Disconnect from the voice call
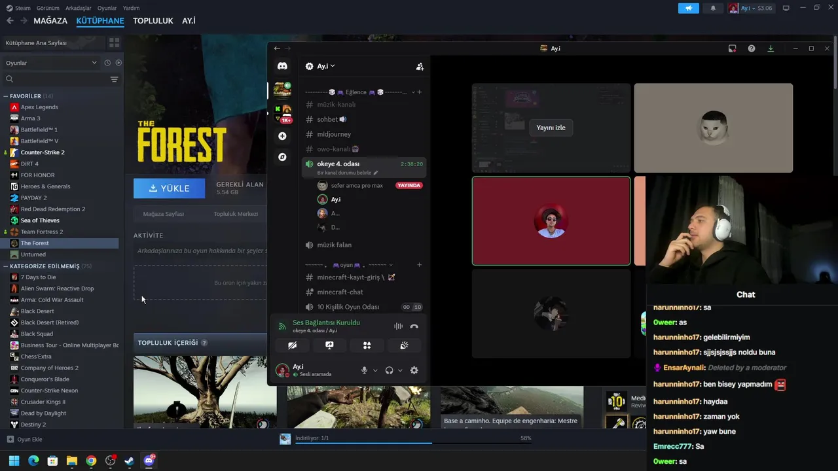The height and width of the screenshot is (471, 838). 414,326
